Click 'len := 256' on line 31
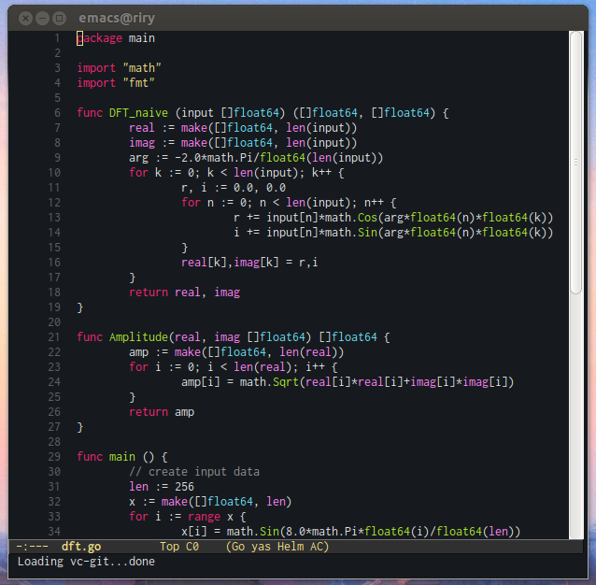The width and height of the screenshot is (596, 585). click(x=162, y=487)
